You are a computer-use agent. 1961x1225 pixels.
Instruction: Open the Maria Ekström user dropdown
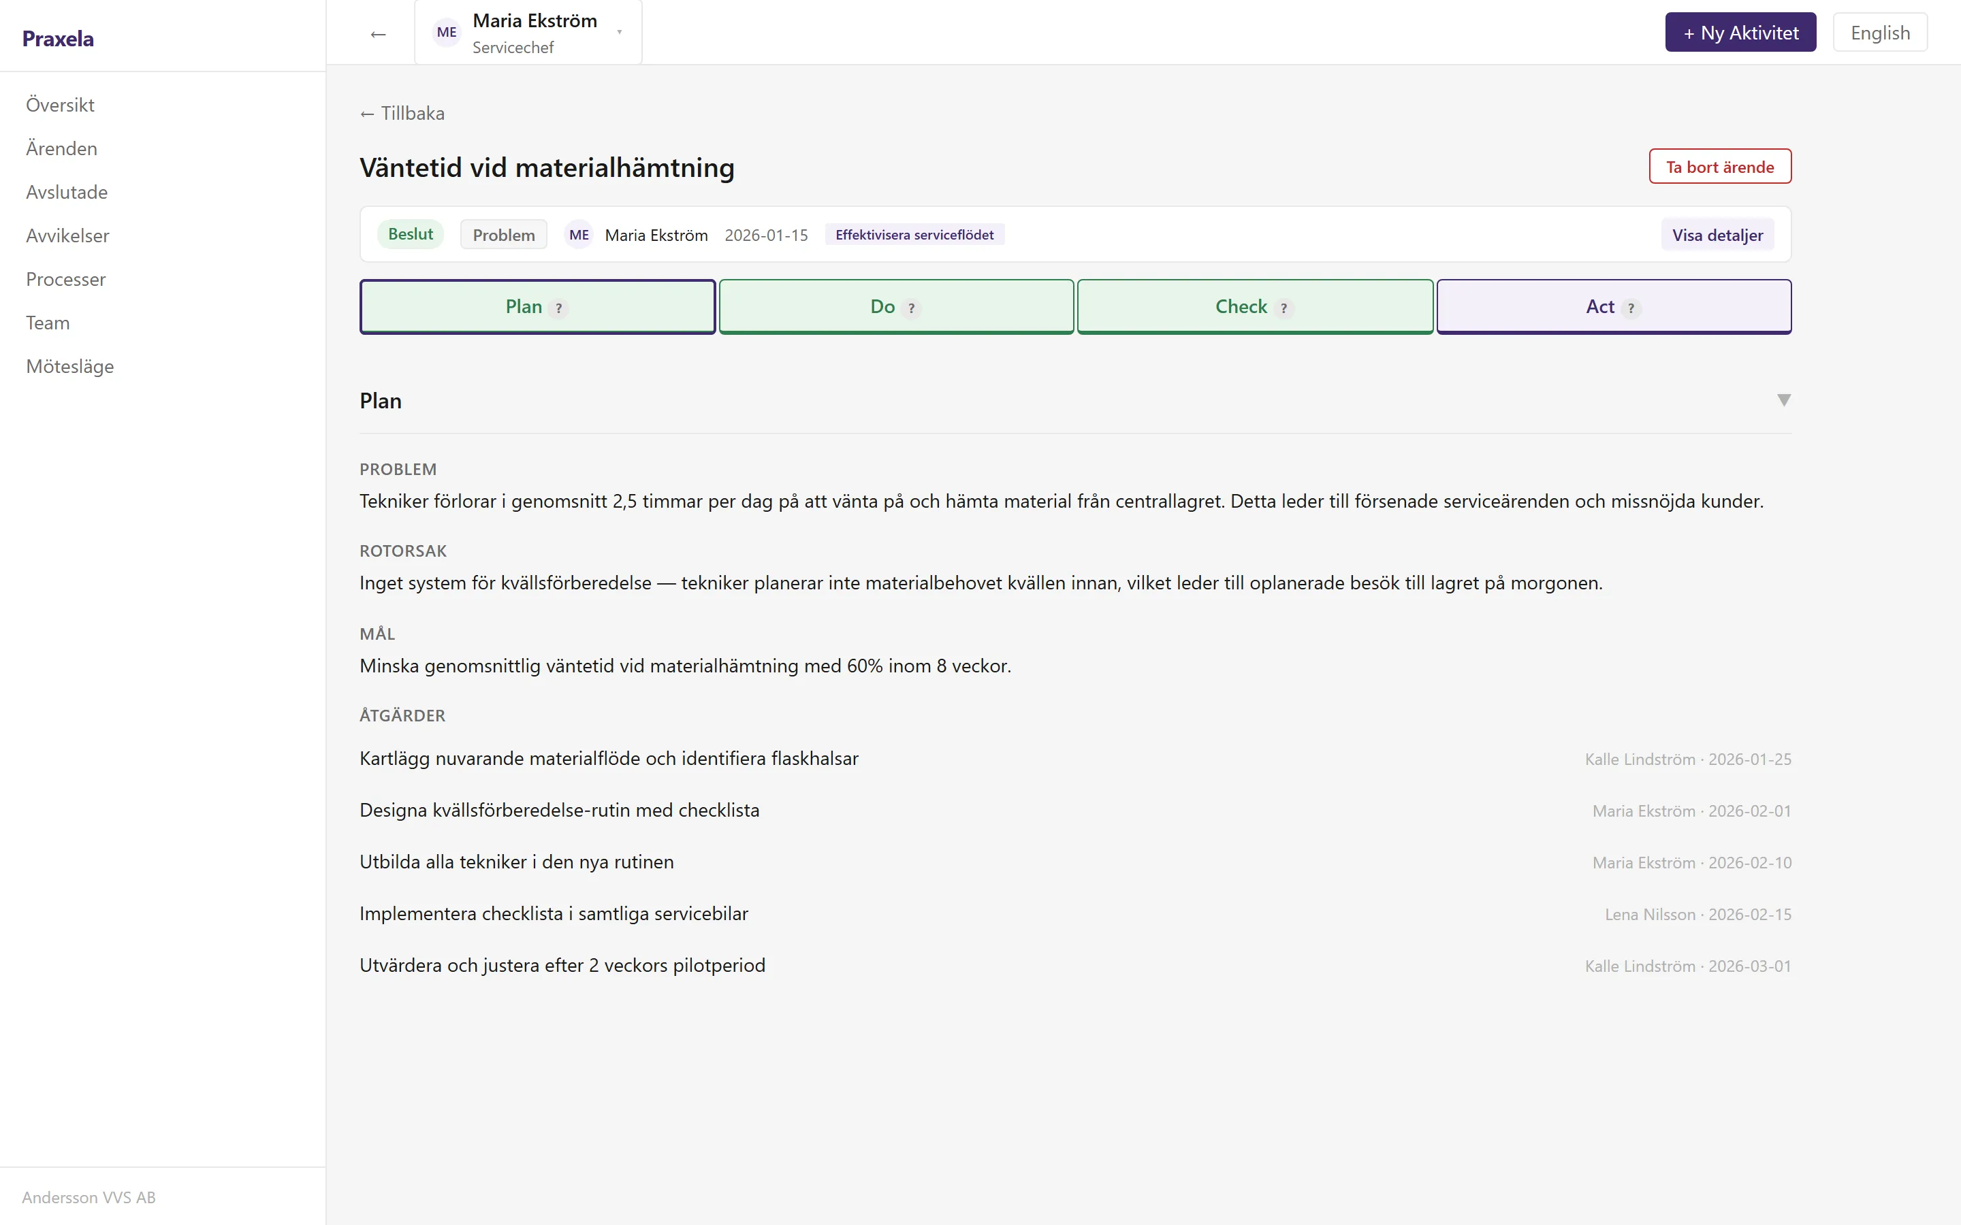point(528,33)
